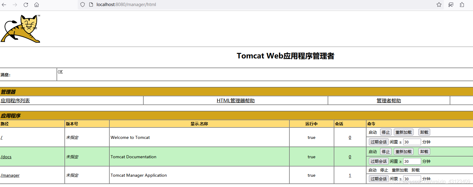Open the 管理者帮助 link
Image resolution: width=473 pixels, height=187 pixels.
tap(389, 101)
